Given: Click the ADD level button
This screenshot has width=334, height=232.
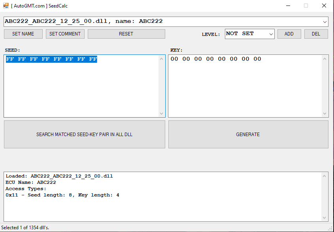Looking at the screenshot, I should point(289,34).
